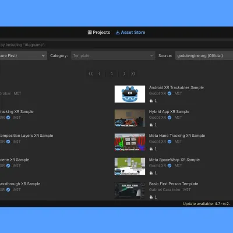Click MIT license of Android XR Trackables Sample
This screenshot has height=233, width=233.
178,94
